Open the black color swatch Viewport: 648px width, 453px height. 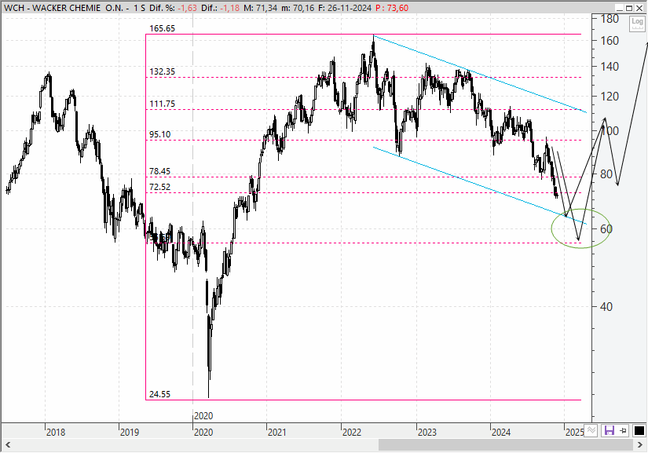coord(639,431)
